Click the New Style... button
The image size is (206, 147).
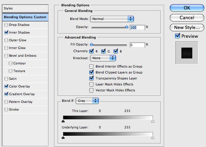point(187,27)
